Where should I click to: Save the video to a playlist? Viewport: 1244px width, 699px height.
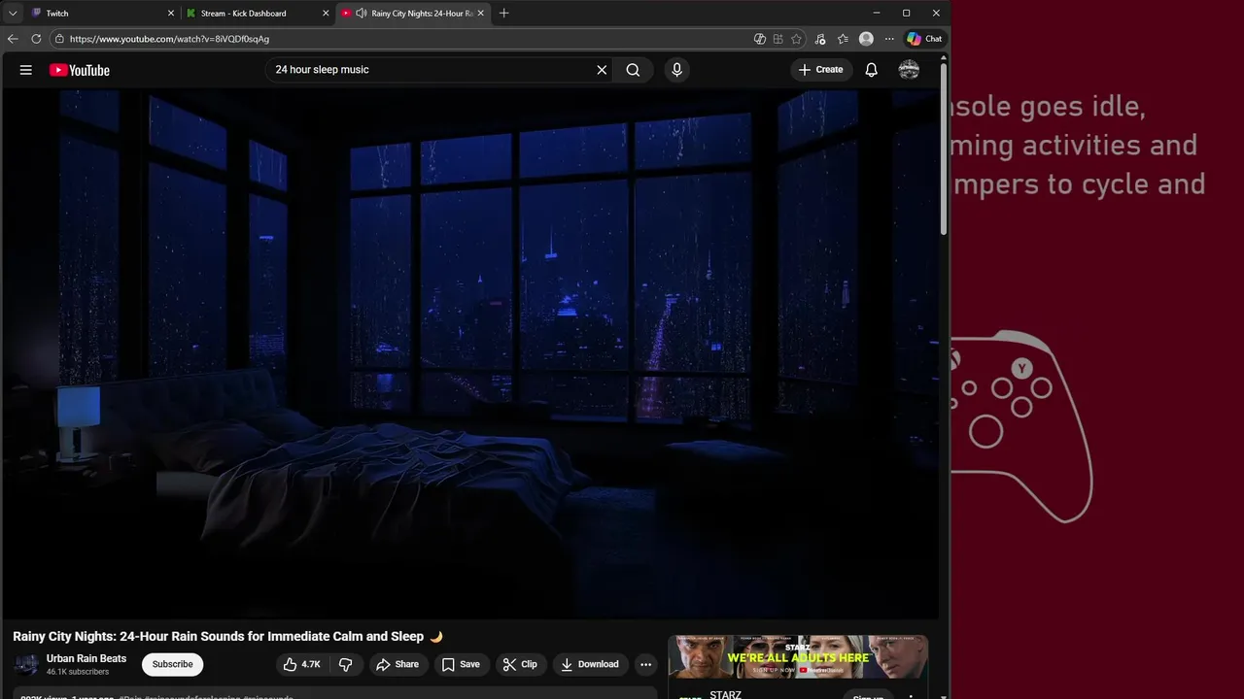[x=461, y=664]
